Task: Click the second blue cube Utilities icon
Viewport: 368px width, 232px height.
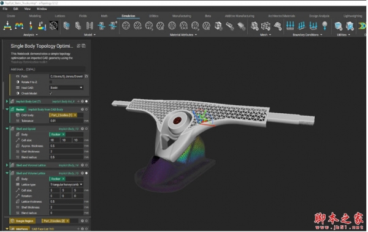Action: point(350,26)
